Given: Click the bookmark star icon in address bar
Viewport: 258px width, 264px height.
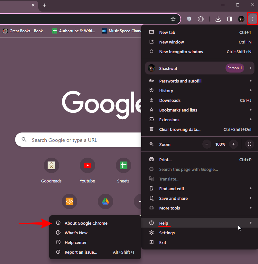Looking at the screenshot, I should [x=173, y=19].
